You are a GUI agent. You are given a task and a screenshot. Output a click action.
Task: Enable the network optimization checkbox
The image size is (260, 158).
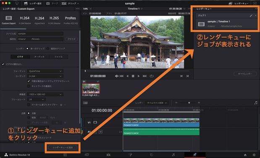(29, 86)
